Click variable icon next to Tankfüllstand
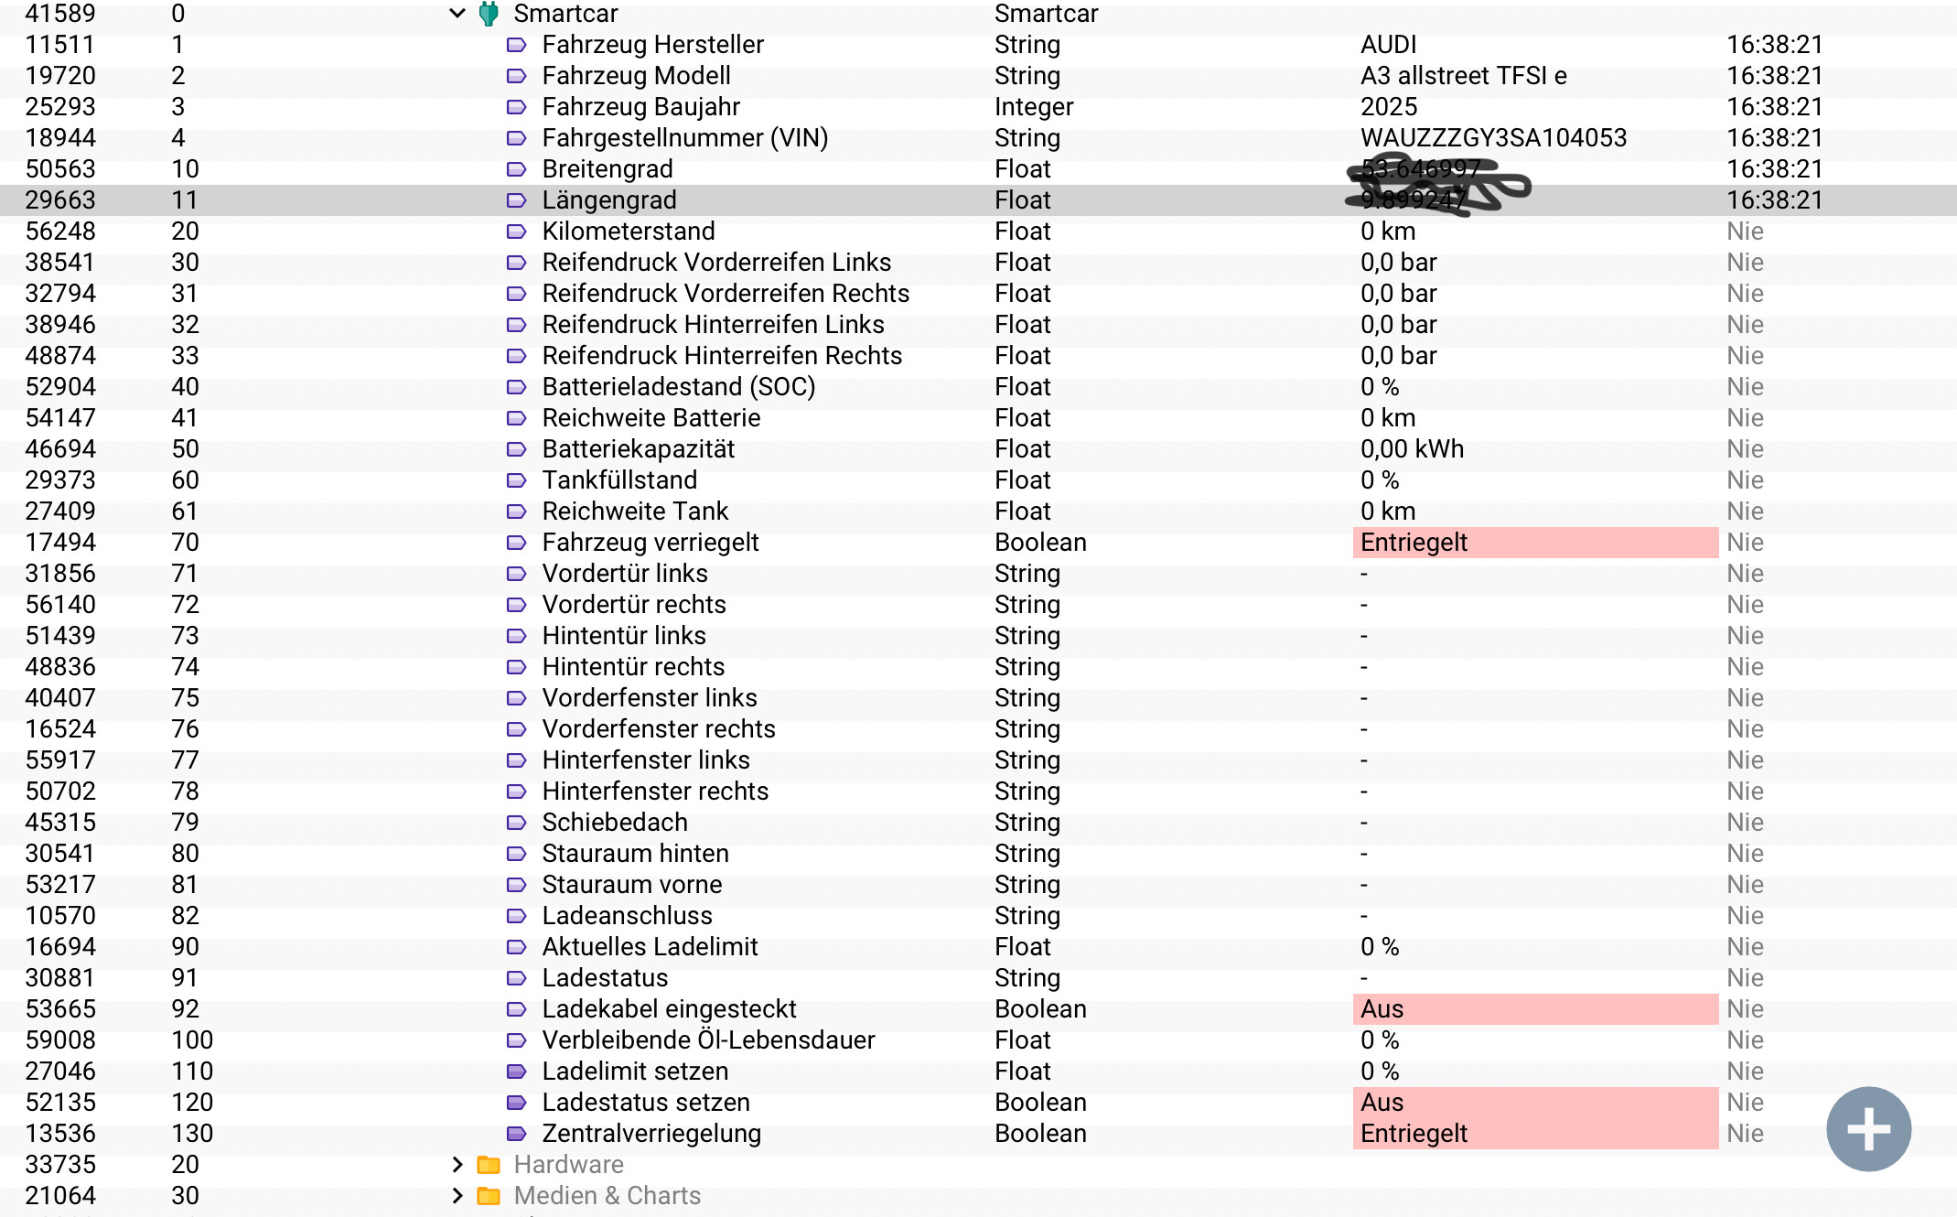The image size is (1957, 1217). 516,480
